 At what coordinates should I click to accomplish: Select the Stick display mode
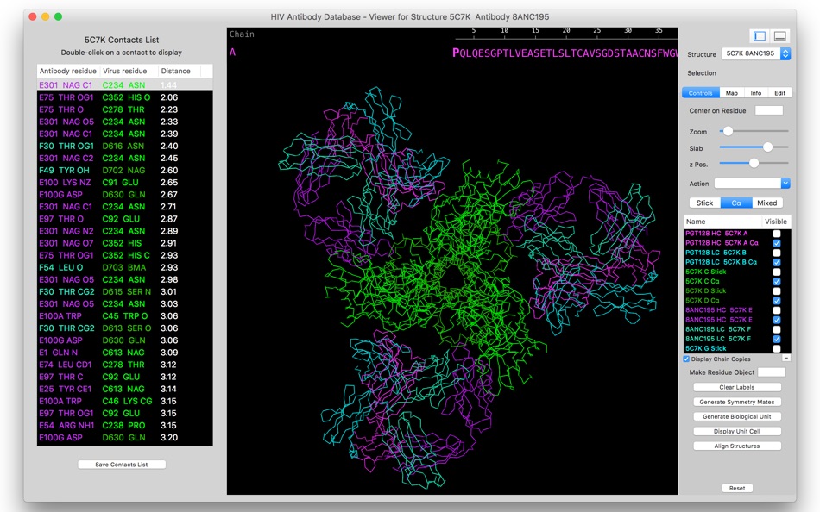click(705, 203)
